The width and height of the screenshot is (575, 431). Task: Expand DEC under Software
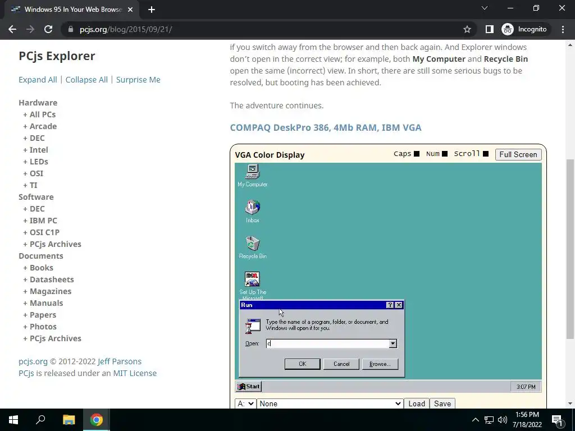(x=34, y=209)
